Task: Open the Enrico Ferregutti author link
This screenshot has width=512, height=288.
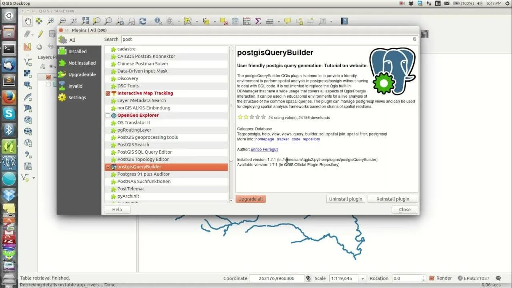Action: pyautogui.click(x=264, y=150)
